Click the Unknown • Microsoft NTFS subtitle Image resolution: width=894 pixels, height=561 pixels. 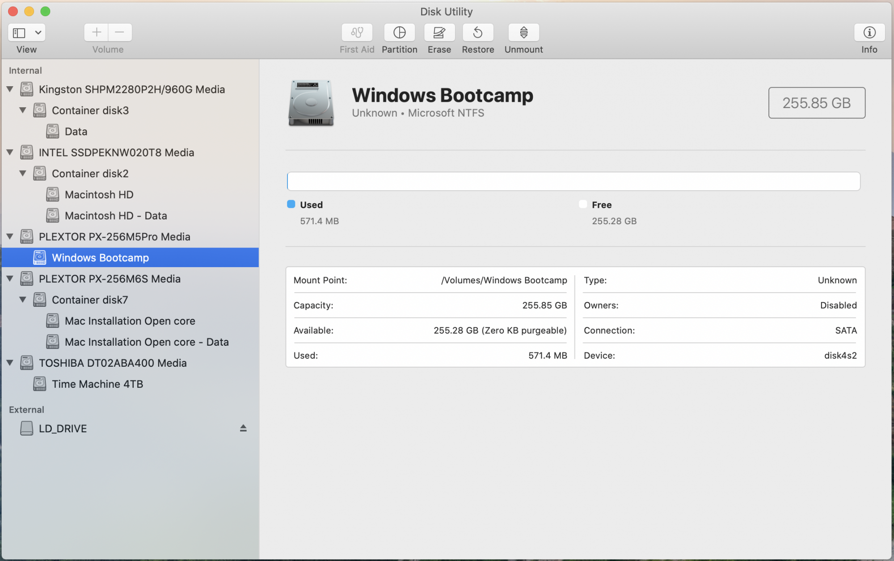[418, 113]
